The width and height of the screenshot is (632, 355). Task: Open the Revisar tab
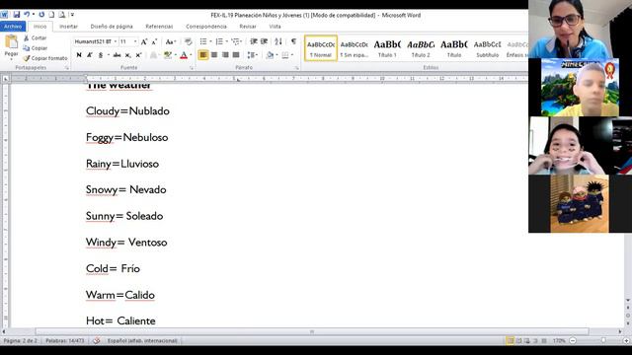(x=248, y=27)
